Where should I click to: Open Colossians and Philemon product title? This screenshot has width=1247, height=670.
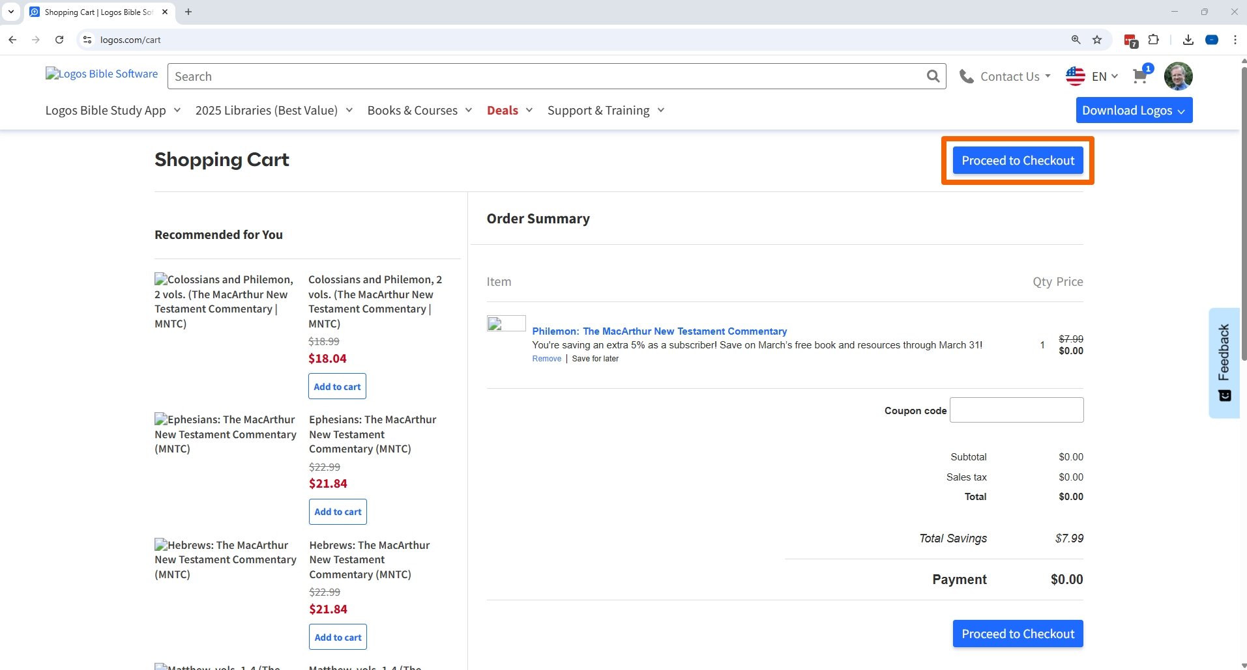(x=375, y=301)
